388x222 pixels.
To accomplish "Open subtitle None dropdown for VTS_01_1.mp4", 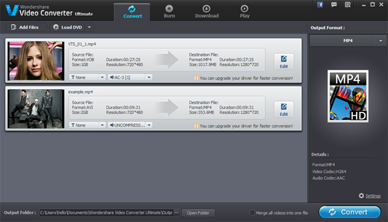I will tap(87, 77).
